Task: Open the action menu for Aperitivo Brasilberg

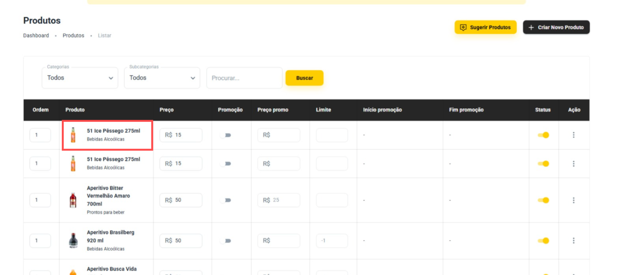Action: pyautogui.click(x=573, y=240)
